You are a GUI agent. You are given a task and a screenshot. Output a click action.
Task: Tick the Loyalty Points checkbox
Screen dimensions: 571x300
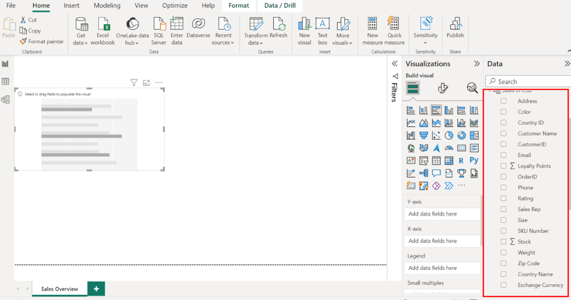503,166
